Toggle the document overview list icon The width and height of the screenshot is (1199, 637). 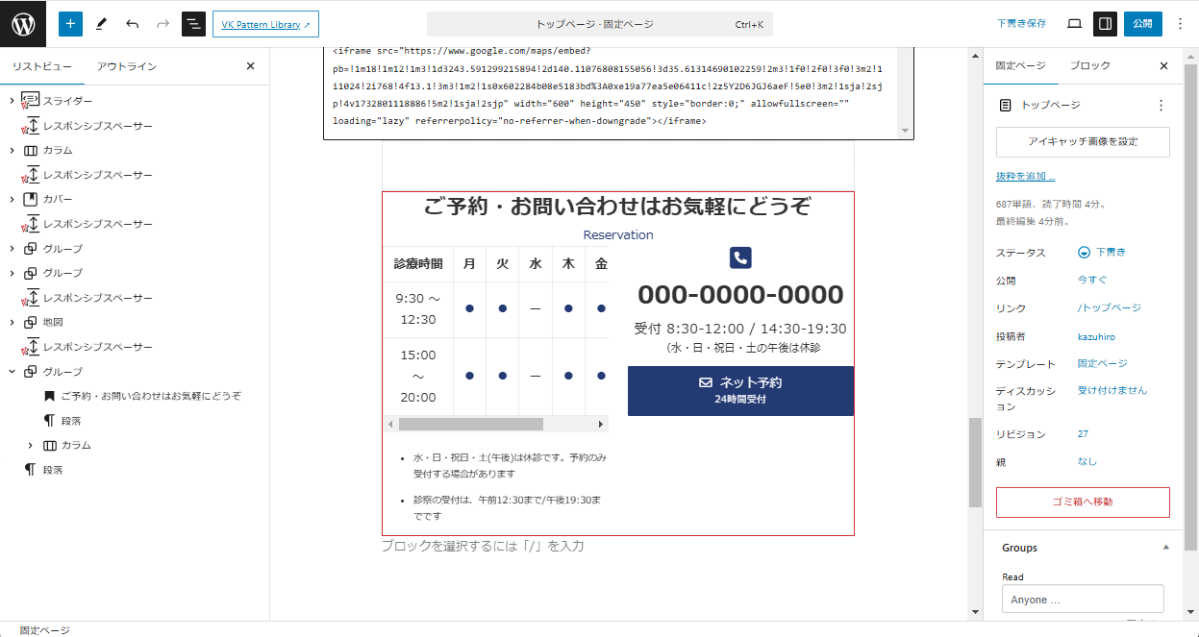point(194,24)
